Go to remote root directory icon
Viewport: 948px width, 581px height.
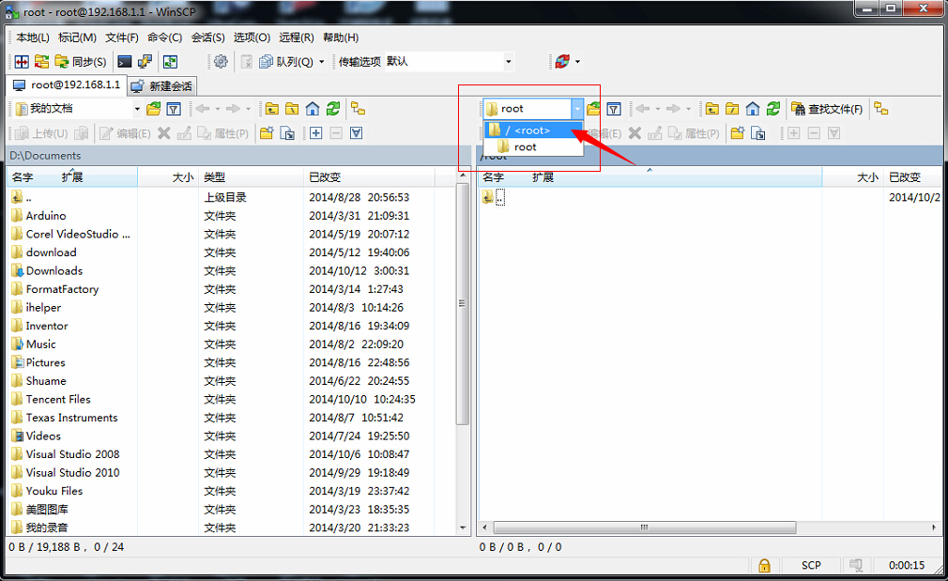click(x=732, y=109)
